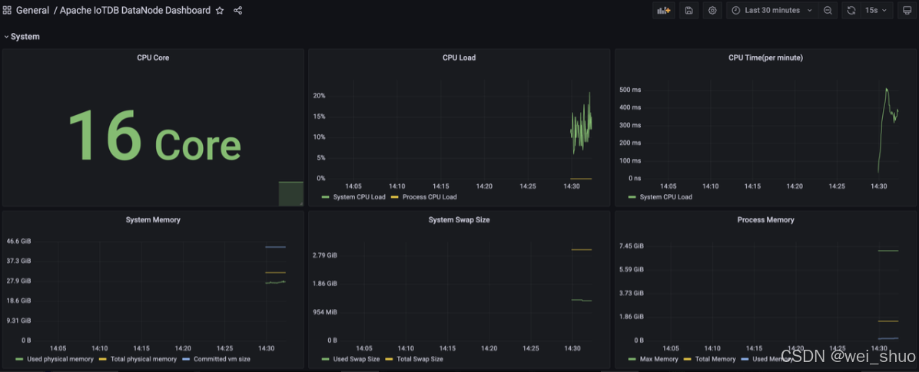919x372 pixels.
Task: Click the Total Swap Size yellow legend swatch
Action: (390, 359)
